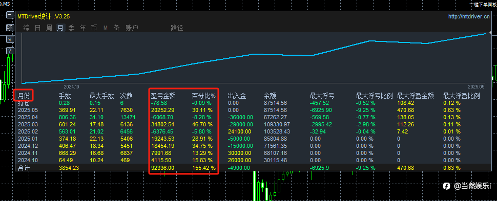Screen dimensions: 497x201
Task: Click percentage value 46.70 %
Action: click(202, 124)
